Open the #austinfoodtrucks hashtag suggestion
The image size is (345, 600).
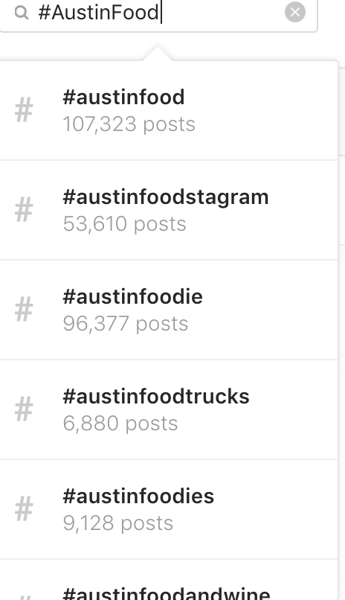click(x=169, y=410)
